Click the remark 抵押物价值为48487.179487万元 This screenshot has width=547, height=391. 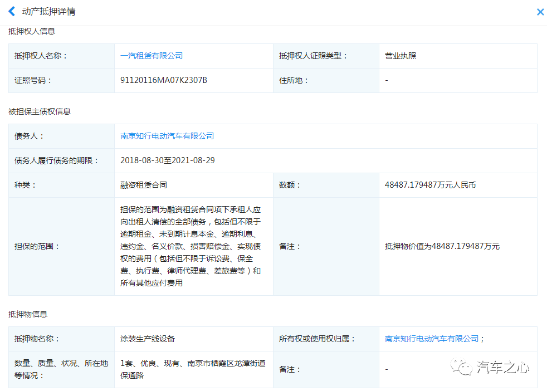tap(442, 246)
